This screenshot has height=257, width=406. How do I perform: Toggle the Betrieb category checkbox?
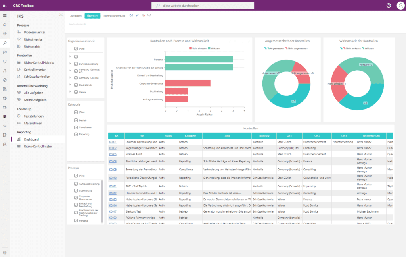tap(76, 120)
